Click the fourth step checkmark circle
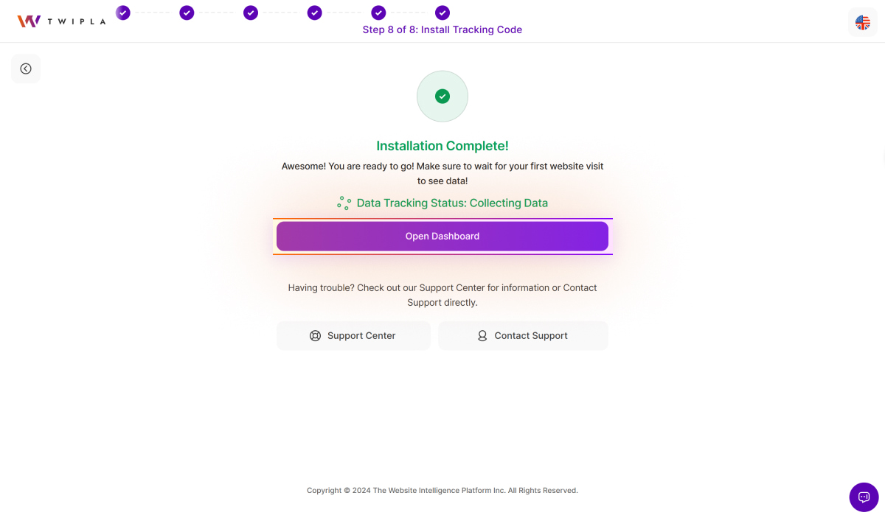The image size is (885, 518). tap(315, 13)
